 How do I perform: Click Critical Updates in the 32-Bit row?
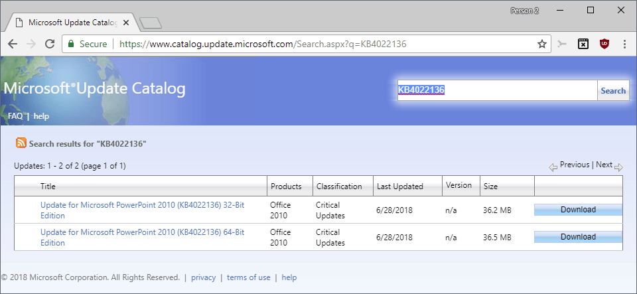pos(330,210)
